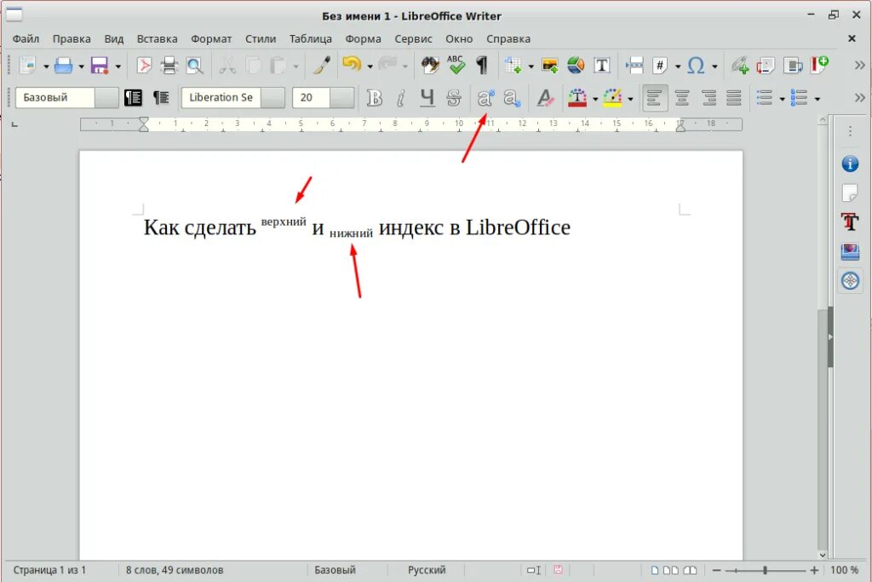
Task: Click the New style from selection icon
Action: 161,98
